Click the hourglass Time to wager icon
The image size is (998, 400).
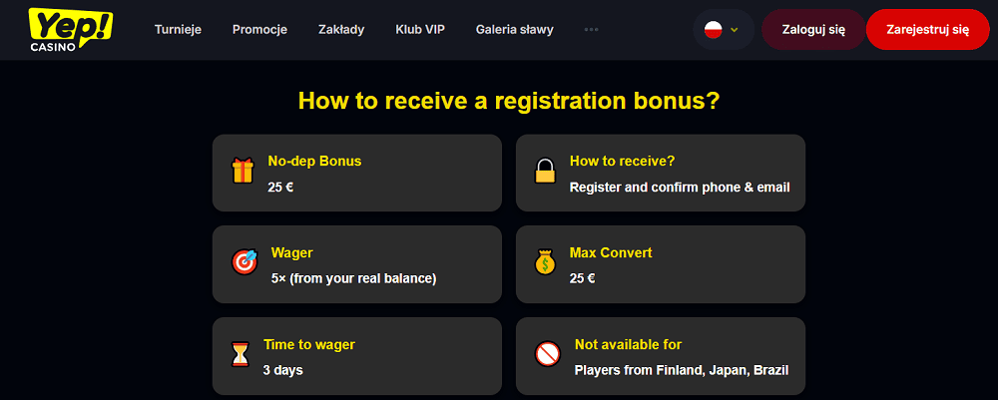(241, 354)
